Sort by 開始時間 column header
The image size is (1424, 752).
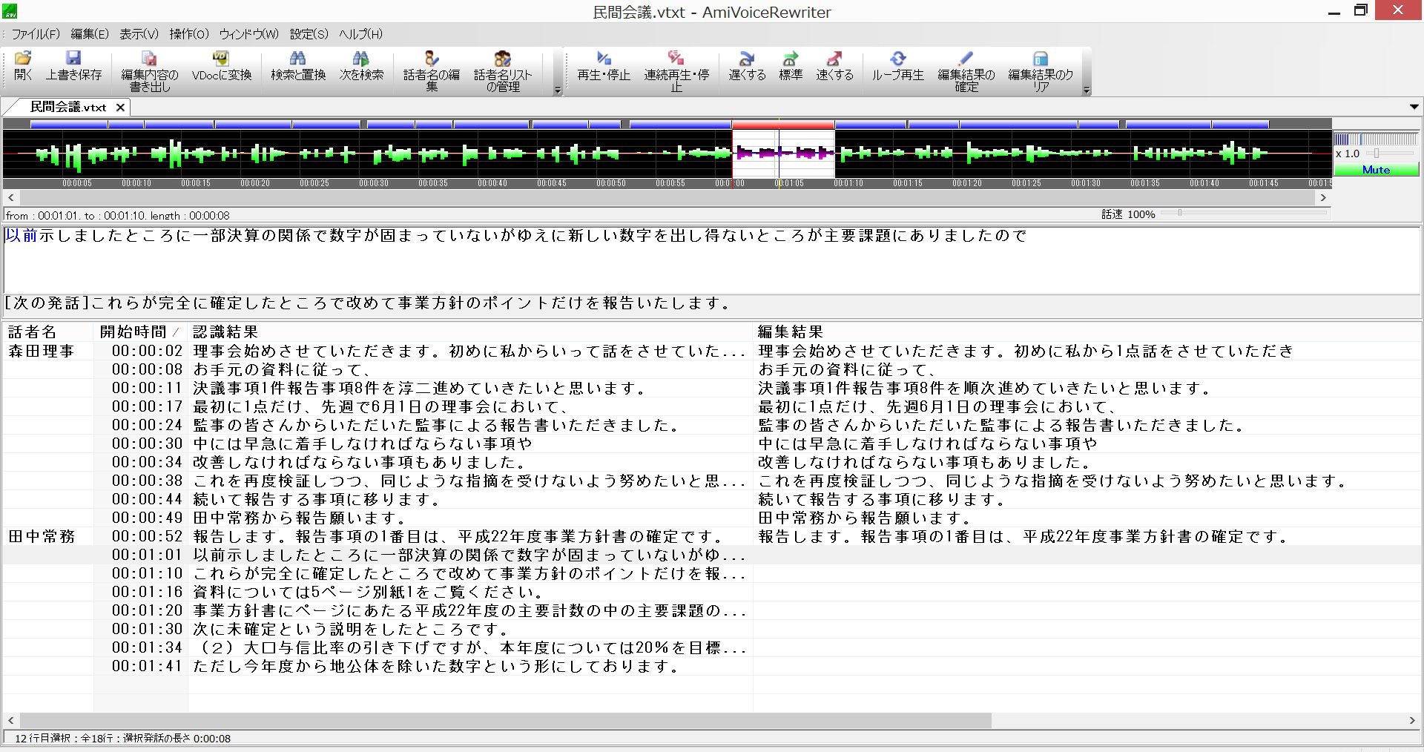(x=141, y=332)
